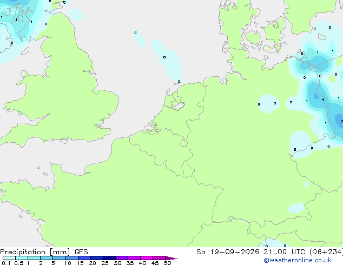Click the (06+234) forecast offset label
This screenshot has width=343, height=265.
click(326, 252)
